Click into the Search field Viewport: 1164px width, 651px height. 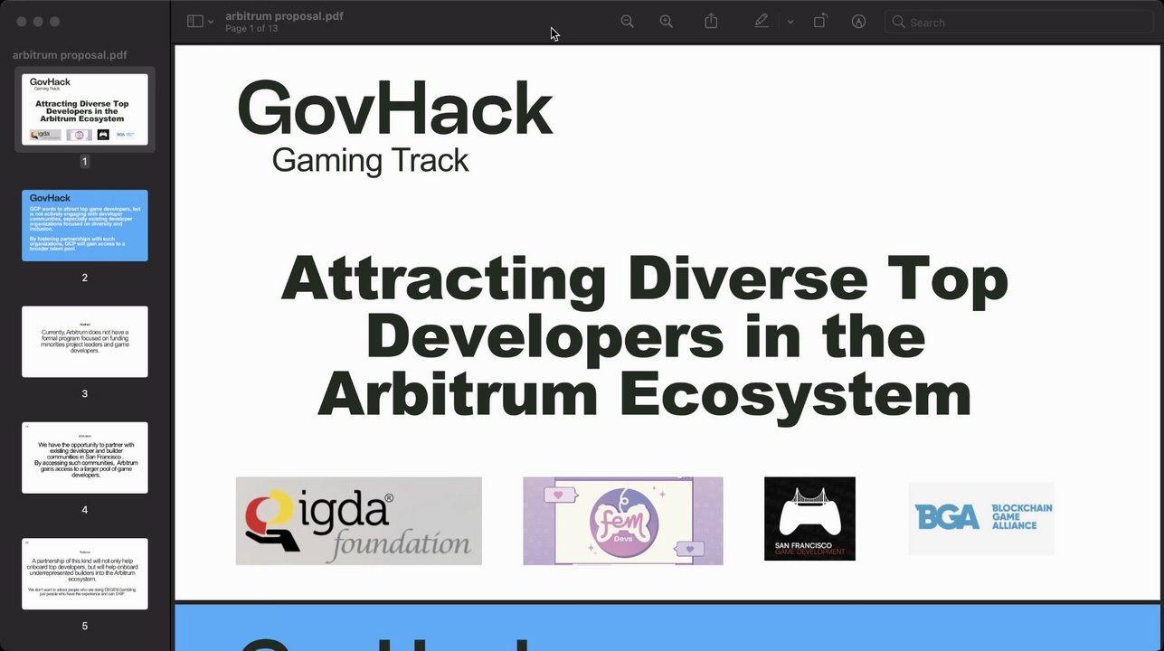[x=1018, y=22]
